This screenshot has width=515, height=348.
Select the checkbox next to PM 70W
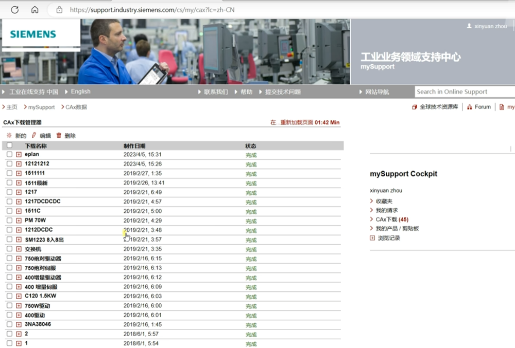coord(9,221)
